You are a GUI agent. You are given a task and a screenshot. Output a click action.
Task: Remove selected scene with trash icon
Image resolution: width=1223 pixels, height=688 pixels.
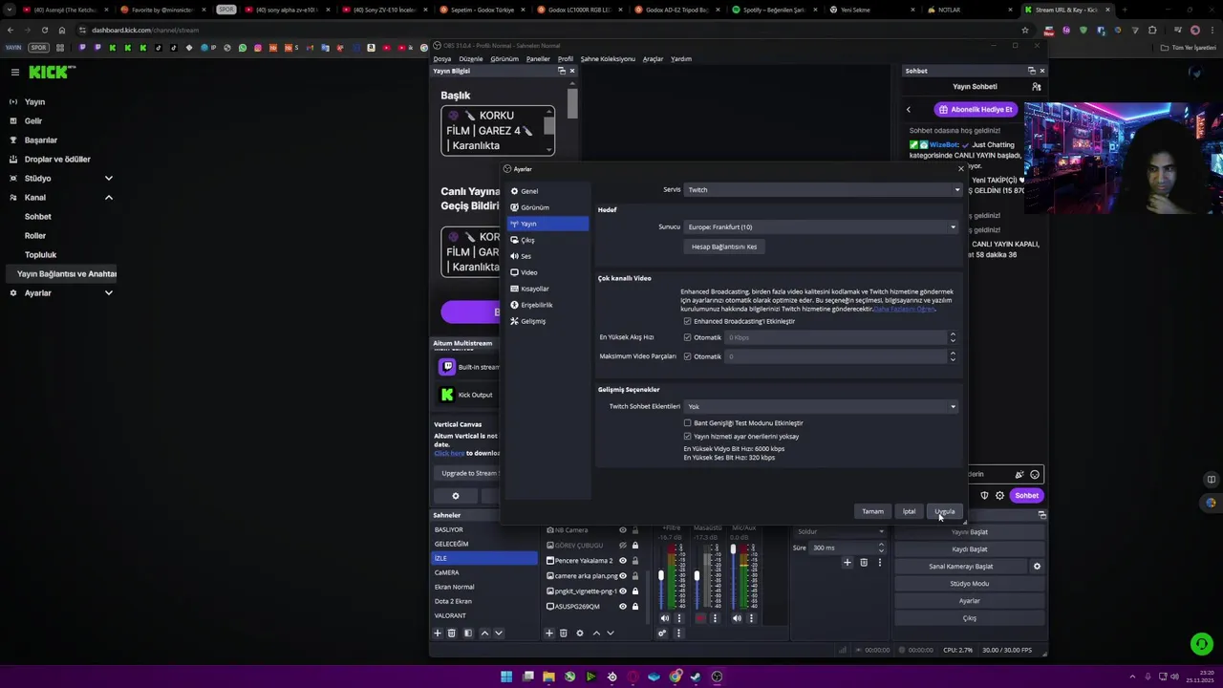pos(452,633)
